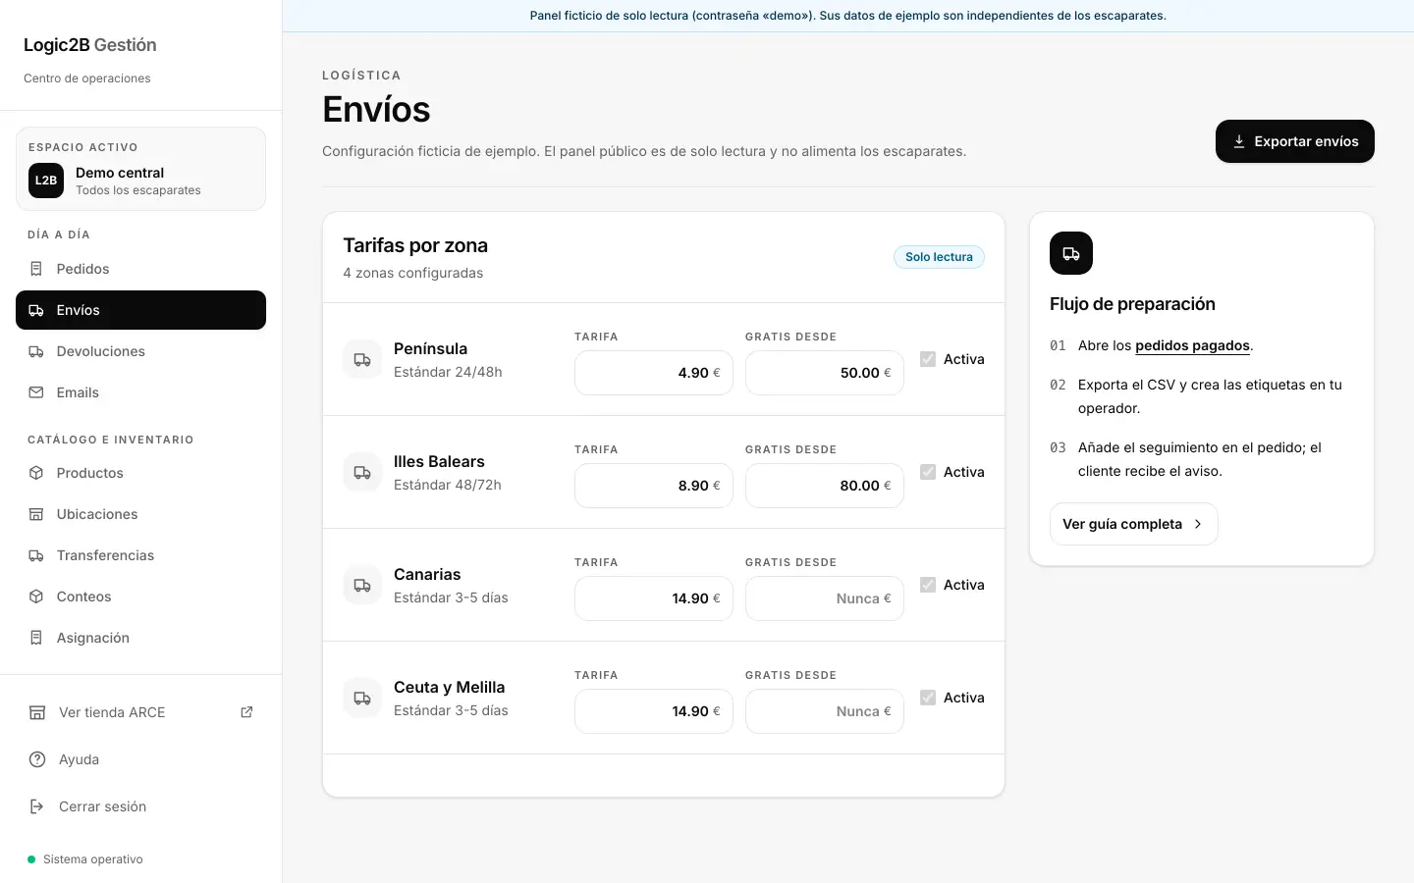Follow the pedidos pagados link

(1192, 345)
